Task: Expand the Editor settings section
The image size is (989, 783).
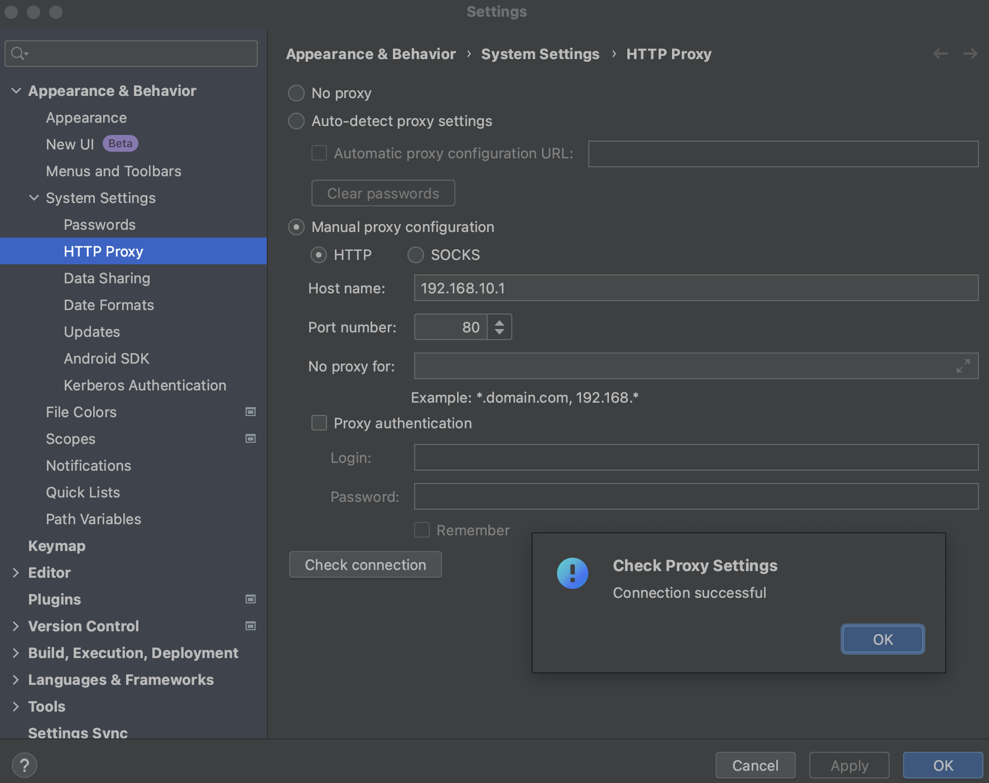Action: 16,572
